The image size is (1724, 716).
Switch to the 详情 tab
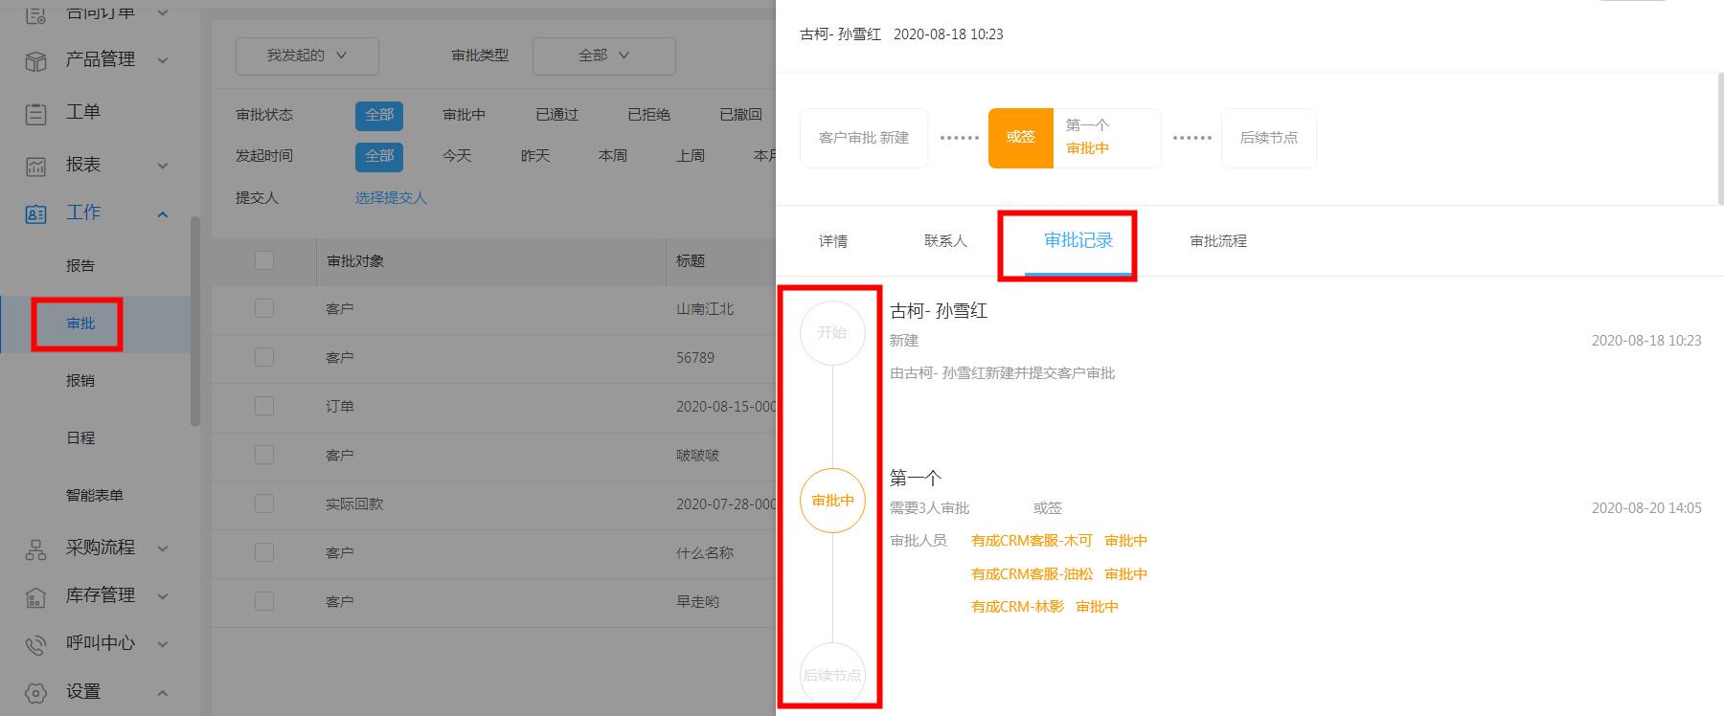833,241
